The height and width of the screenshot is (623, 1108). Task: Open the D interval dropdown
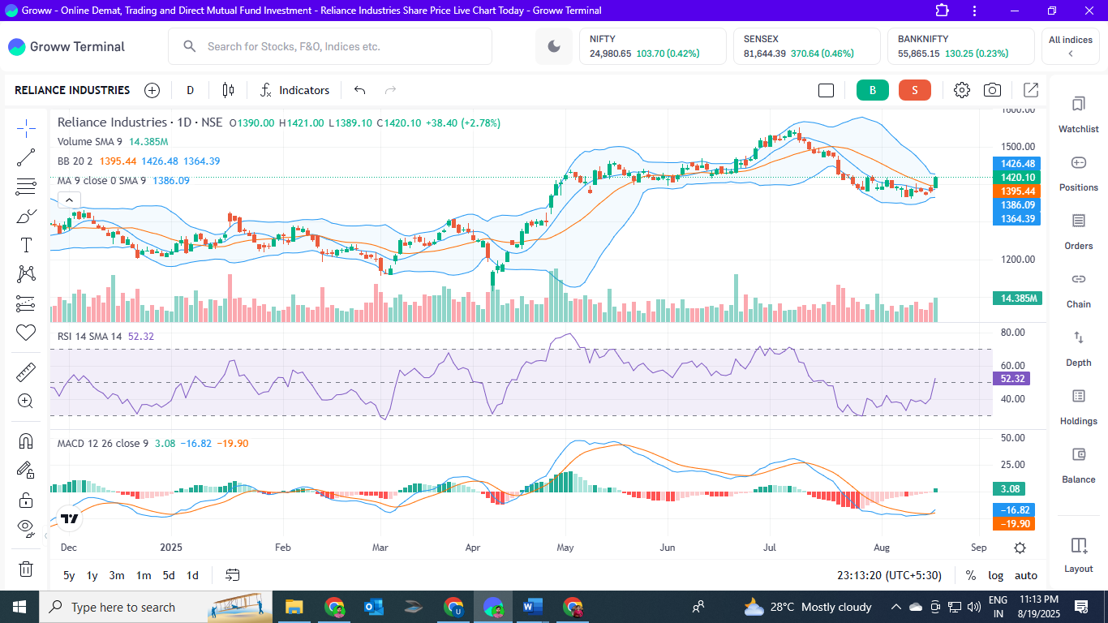click(190, 90)
